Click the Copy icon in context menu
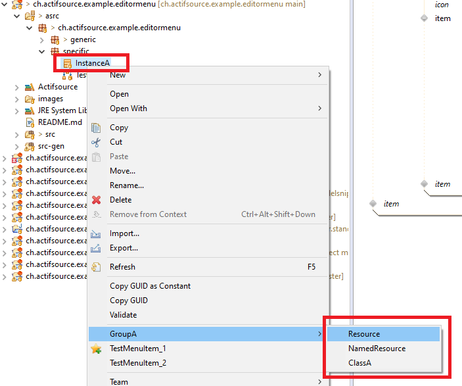The width and height of the screenshot is (462, 386). (97, 128)
